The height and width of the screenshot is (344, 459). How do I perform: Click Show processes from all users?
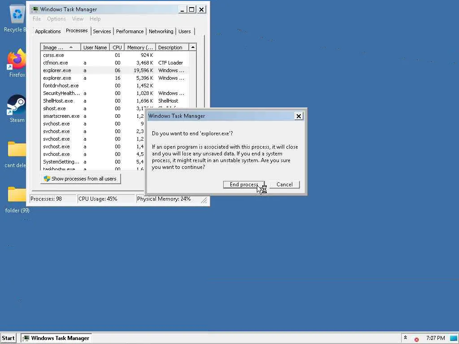81,179
